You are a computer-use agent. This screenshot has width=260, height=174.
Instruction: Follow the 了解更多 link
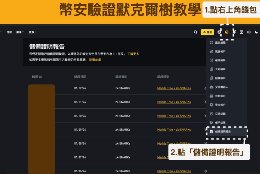click(x=133, y=54)
